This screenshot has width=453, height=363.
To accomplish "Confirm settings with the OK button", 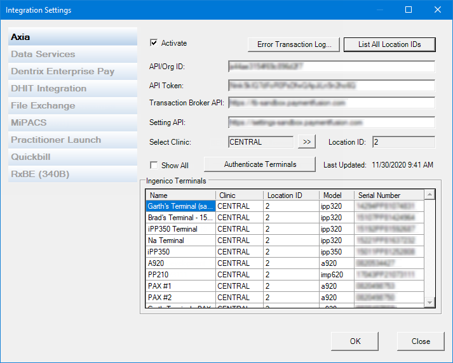I will 355,341.
